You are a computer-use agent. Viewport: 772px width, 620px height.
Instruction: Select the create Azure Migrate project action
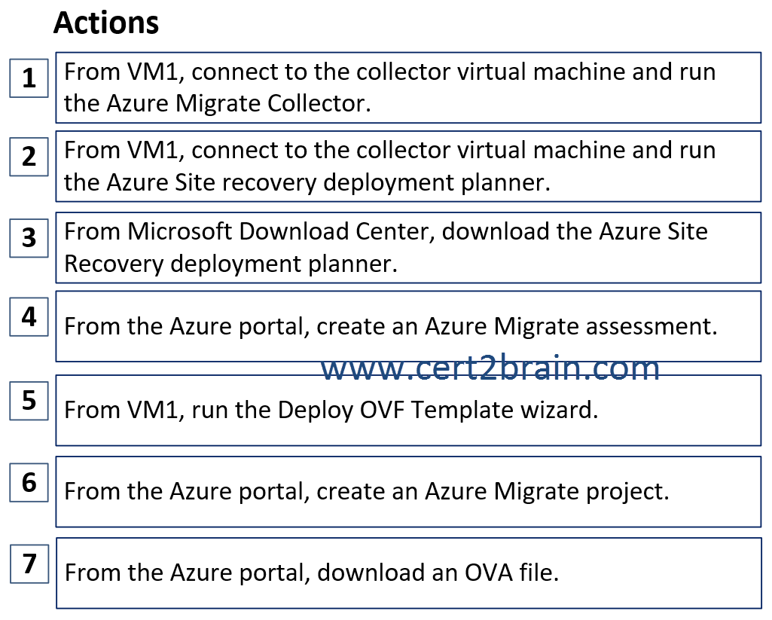[x=408, y=491]
